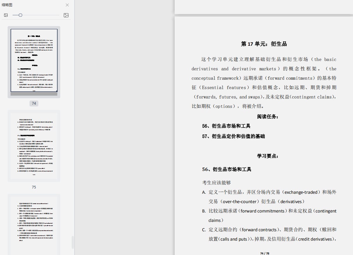Screen dimensions: 353x255
Task: Click the highlighted 74 page number label
Action: click(x=34, y=103)
